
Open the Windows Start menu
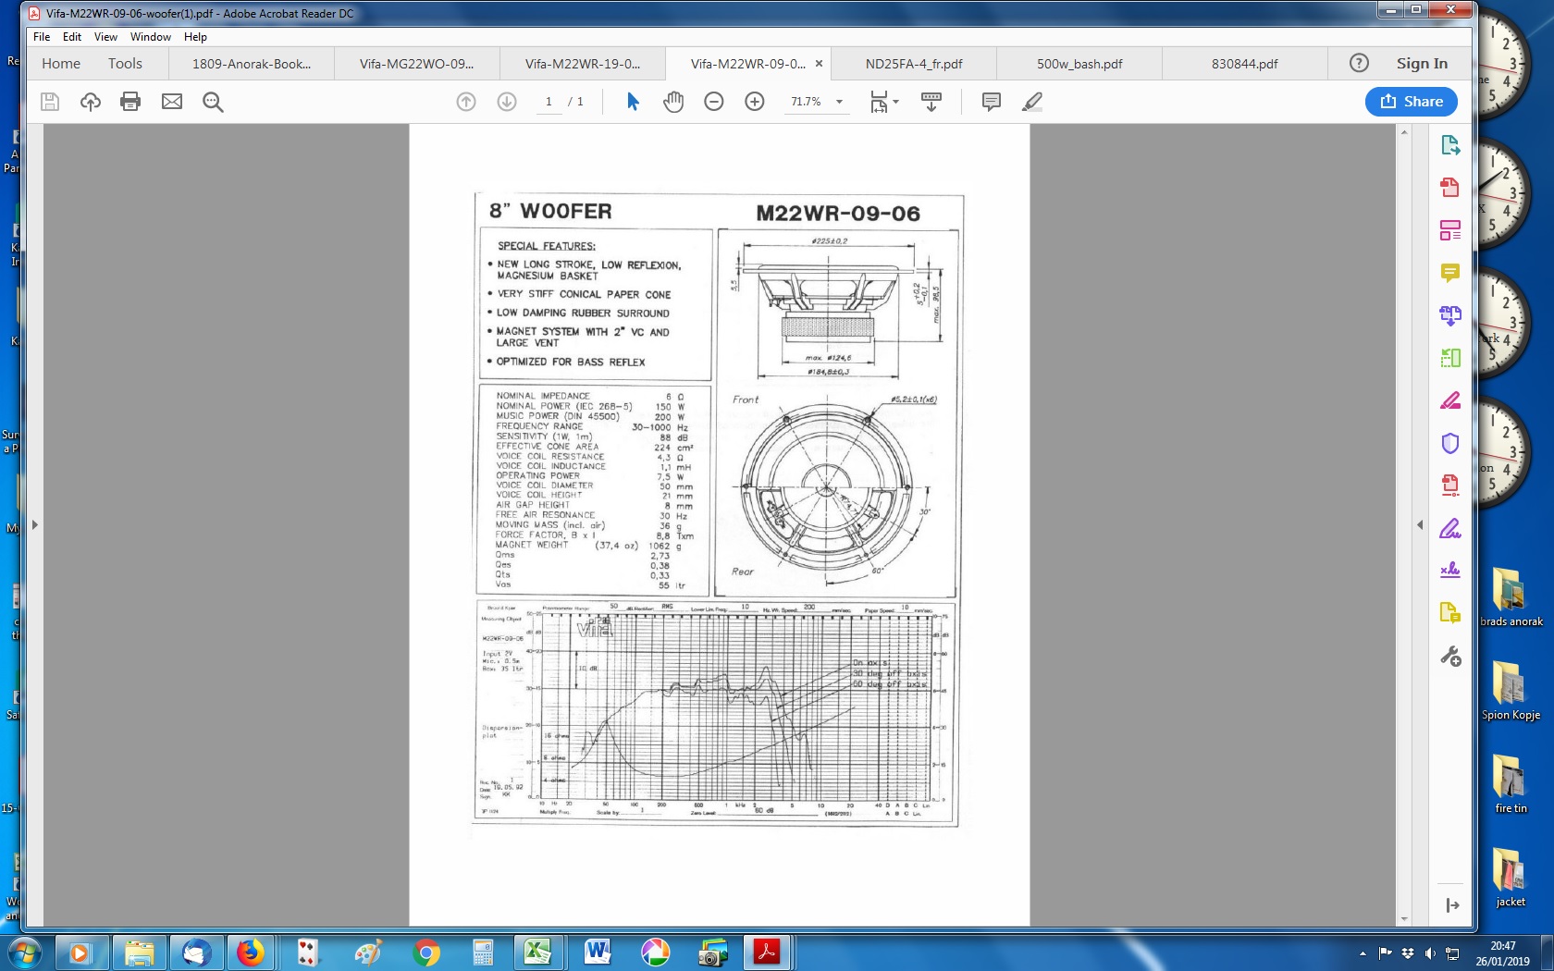[23, 953]
